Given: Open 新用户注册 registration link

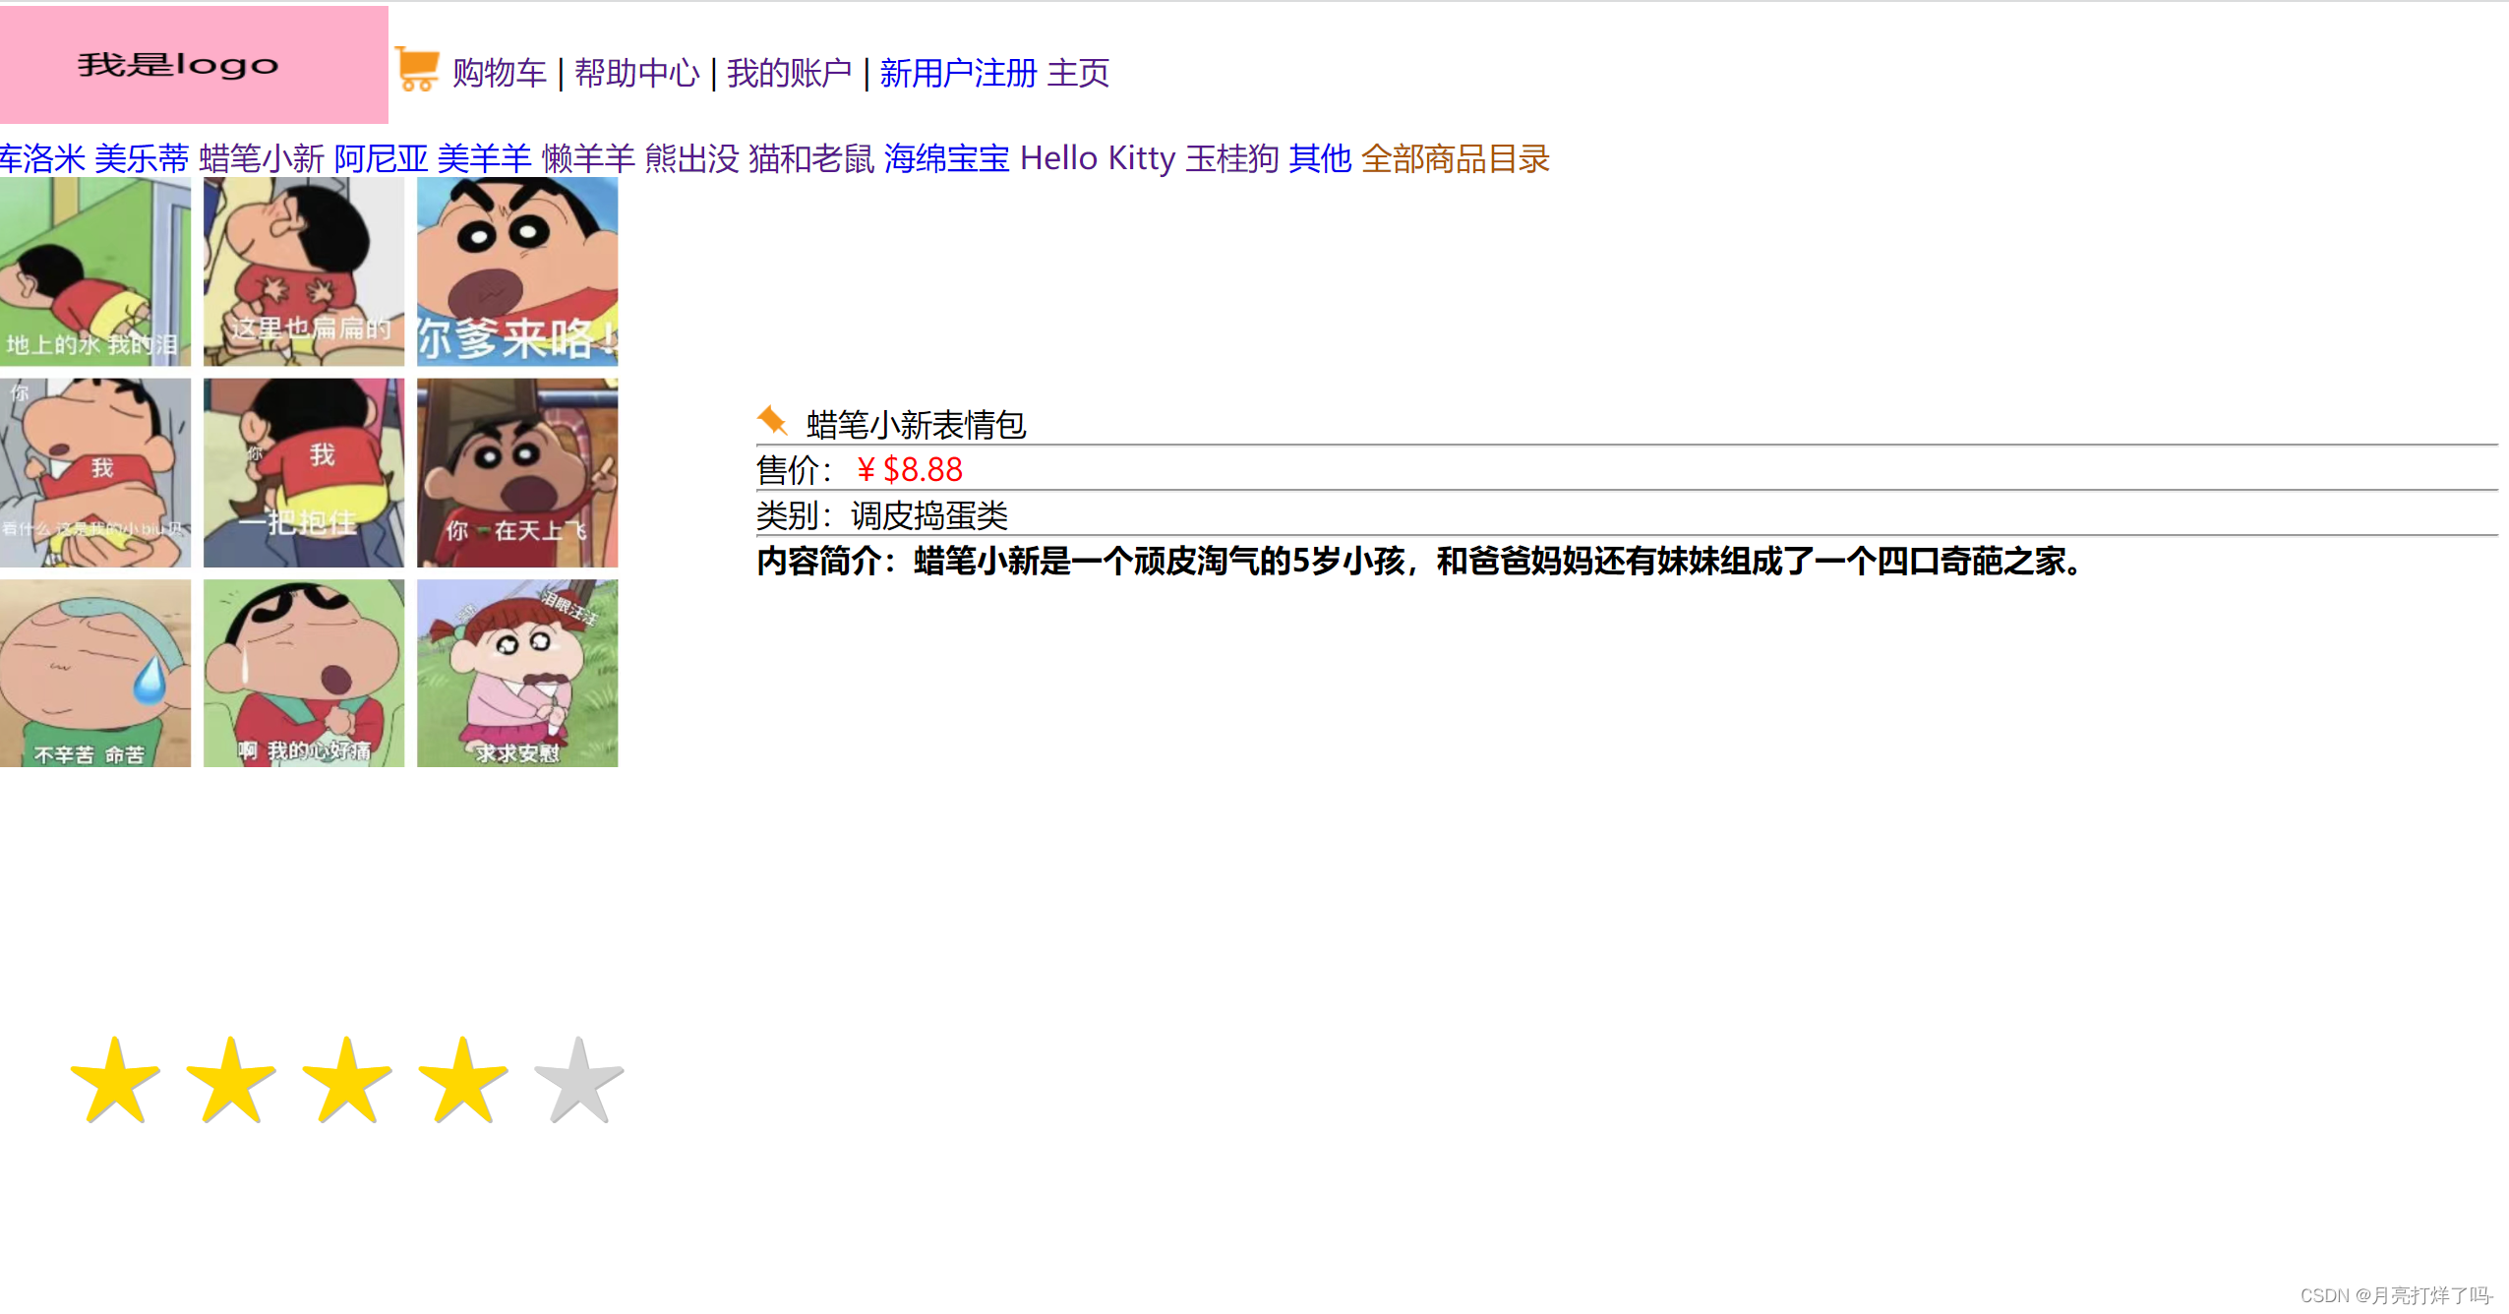Looking at the screenshot, I should [x=958, y=73].
